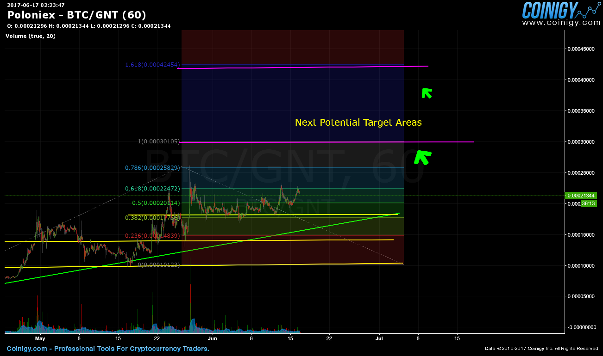Select the Jul label on the date axis
Image resolution: width=603 pixels, height=356 pixels.
[379, 339]
